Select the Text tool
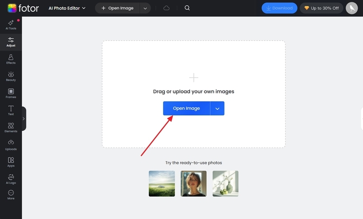This screenshot has height=219, width=363. [11, 110]
